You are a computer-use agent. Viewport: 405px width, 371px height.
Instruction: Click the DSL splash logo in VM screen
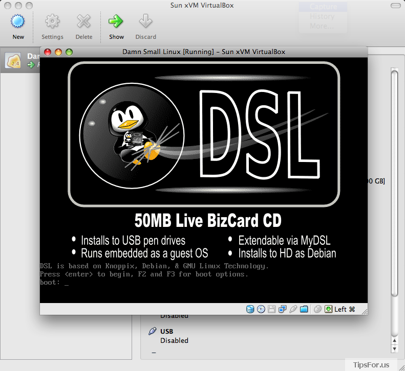(204, 134)
